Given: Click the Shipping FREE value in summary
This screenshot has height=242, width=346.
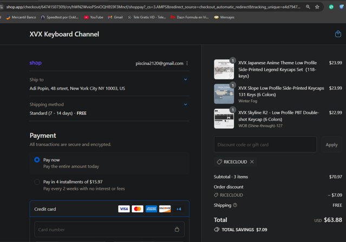Looking at the screenshot, I should (x=337, y=205).
